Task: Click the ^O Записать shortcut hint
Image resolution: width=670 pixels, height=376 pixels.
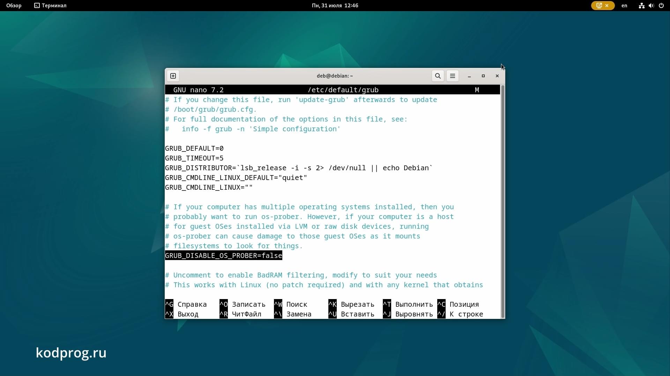Action: point(243,304)
